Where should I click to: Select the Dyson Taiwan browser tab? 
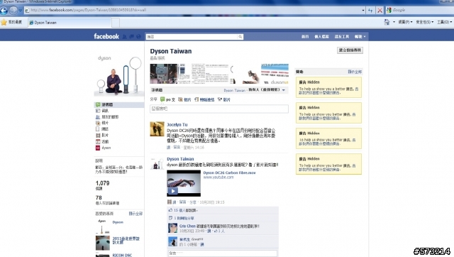[70, 22]
